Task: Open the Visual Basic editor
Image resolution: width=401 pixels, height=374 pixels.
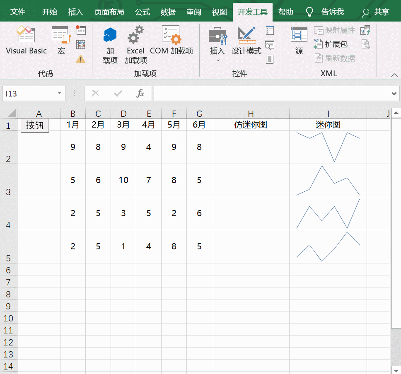Action: click(x=26, y=40)
